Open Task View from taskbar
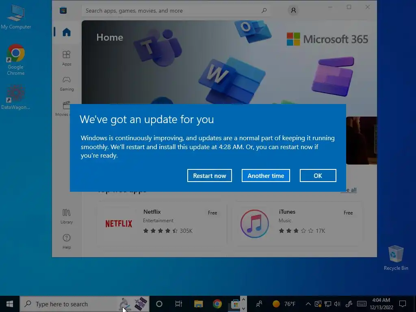 (179, 304)
